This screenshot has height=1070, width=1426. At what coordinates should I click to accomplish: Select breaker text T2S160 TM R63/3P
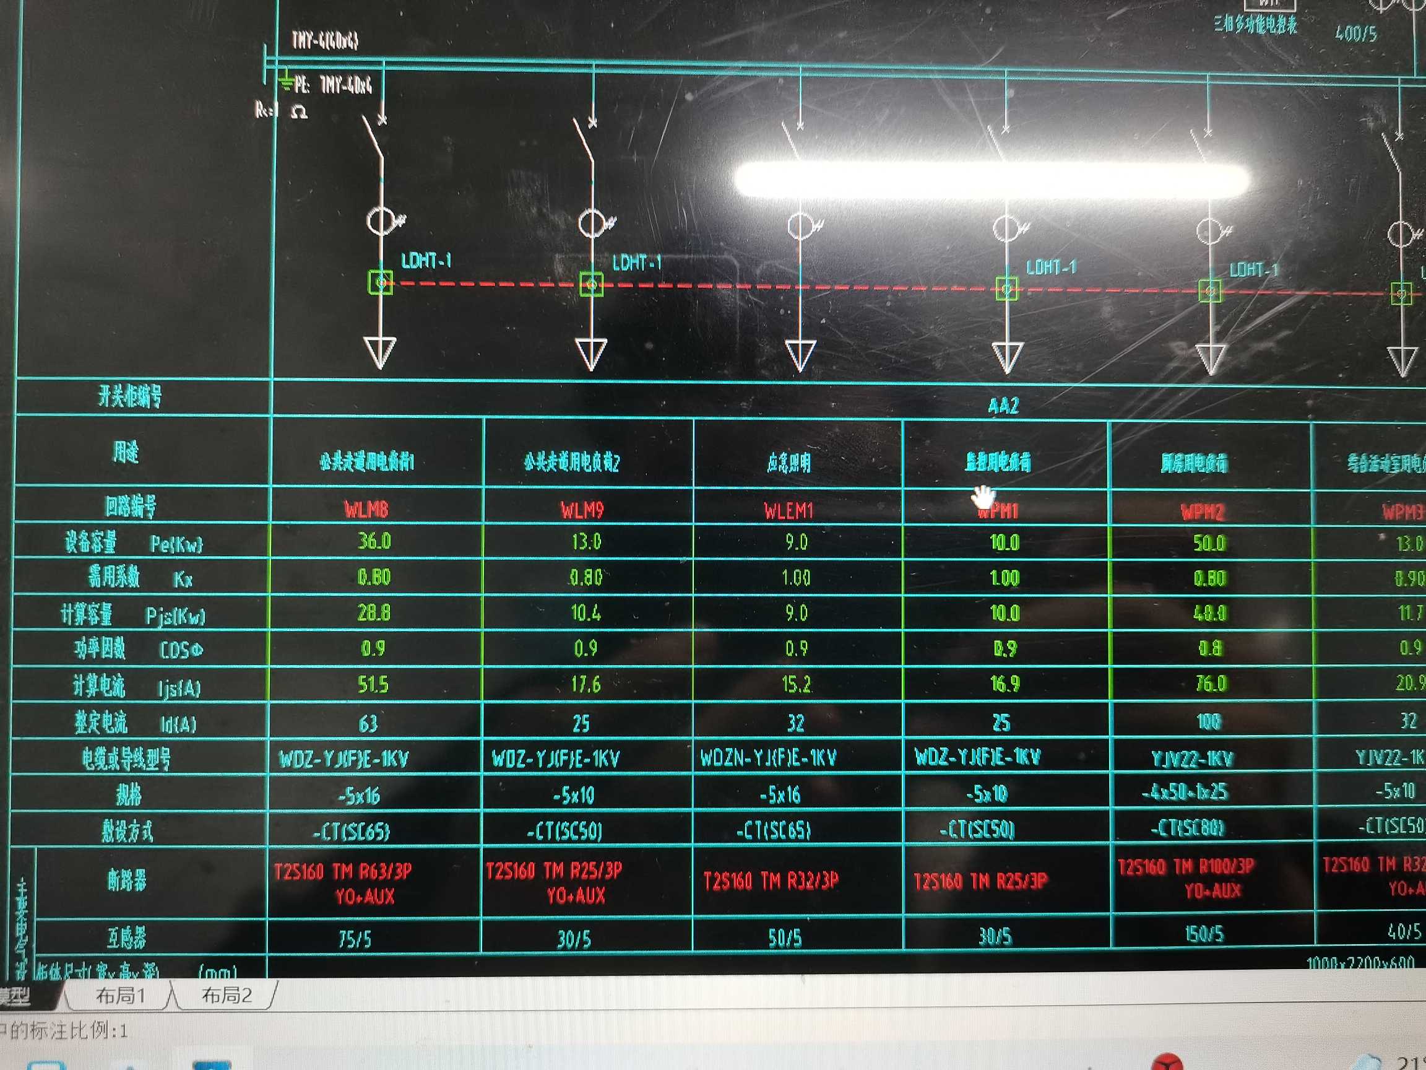(343, 872)
